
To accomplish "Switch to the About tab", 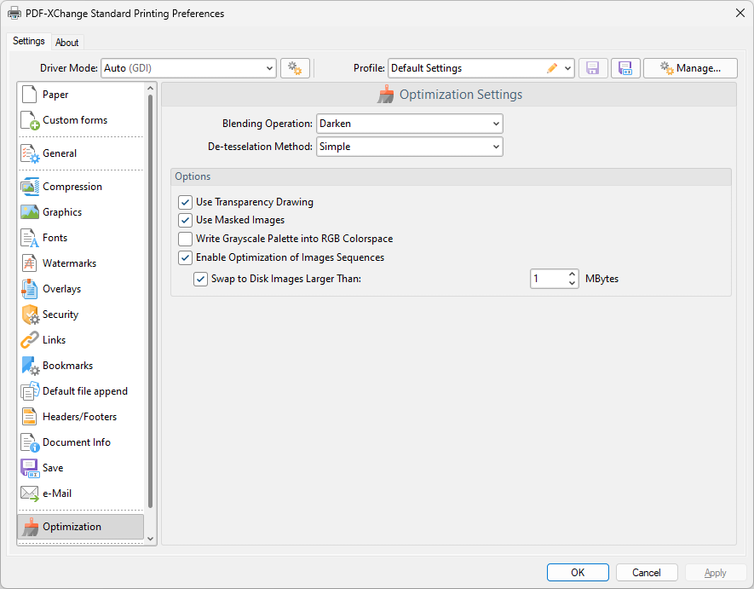I will click(x=66, y=43).
